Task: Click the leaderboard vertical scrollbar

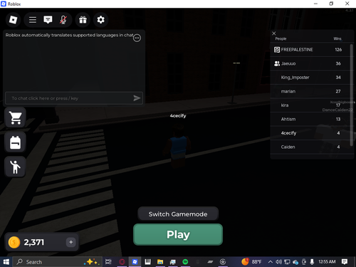Action: click(x=352, y=95)
